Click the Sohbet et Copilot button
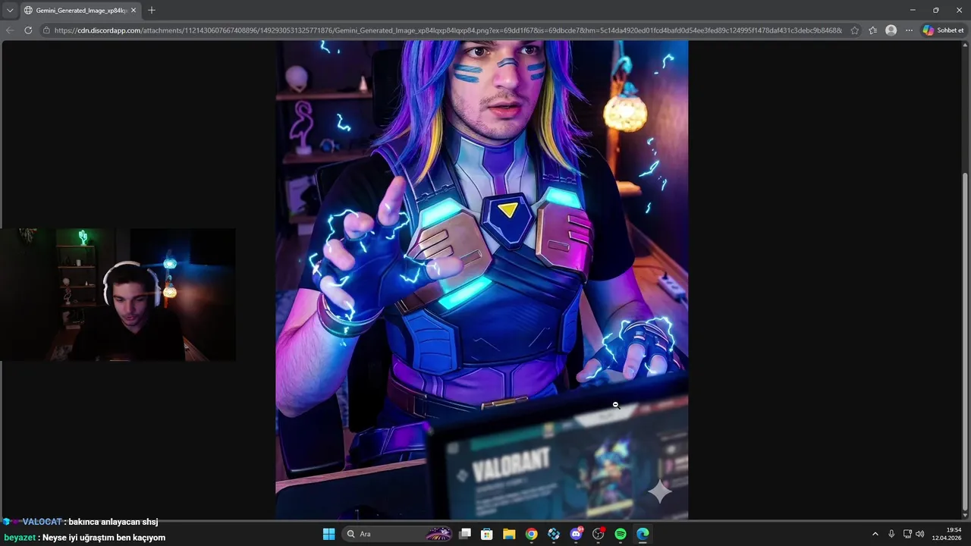This screenshot has height=546, width=971. 944,30
